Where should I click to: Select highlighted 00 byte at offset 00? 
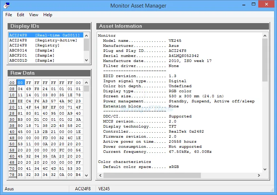pyautogui.click(x=20, y=83)
